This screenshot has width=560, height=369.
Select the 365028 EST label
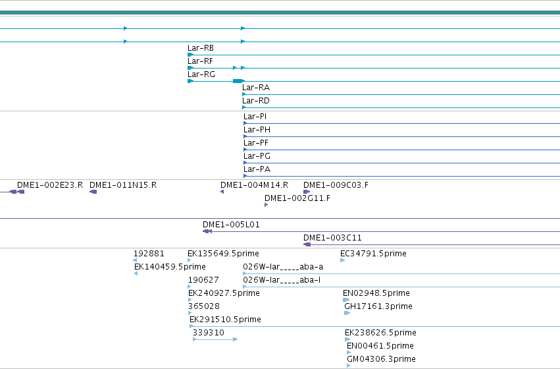203,307
